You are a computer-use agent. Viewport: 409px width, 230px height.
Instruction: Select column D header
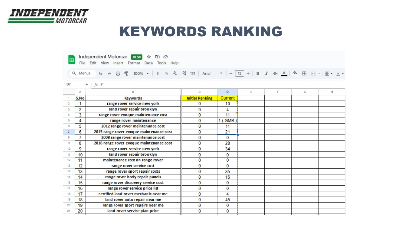click(x=228, y=92)
